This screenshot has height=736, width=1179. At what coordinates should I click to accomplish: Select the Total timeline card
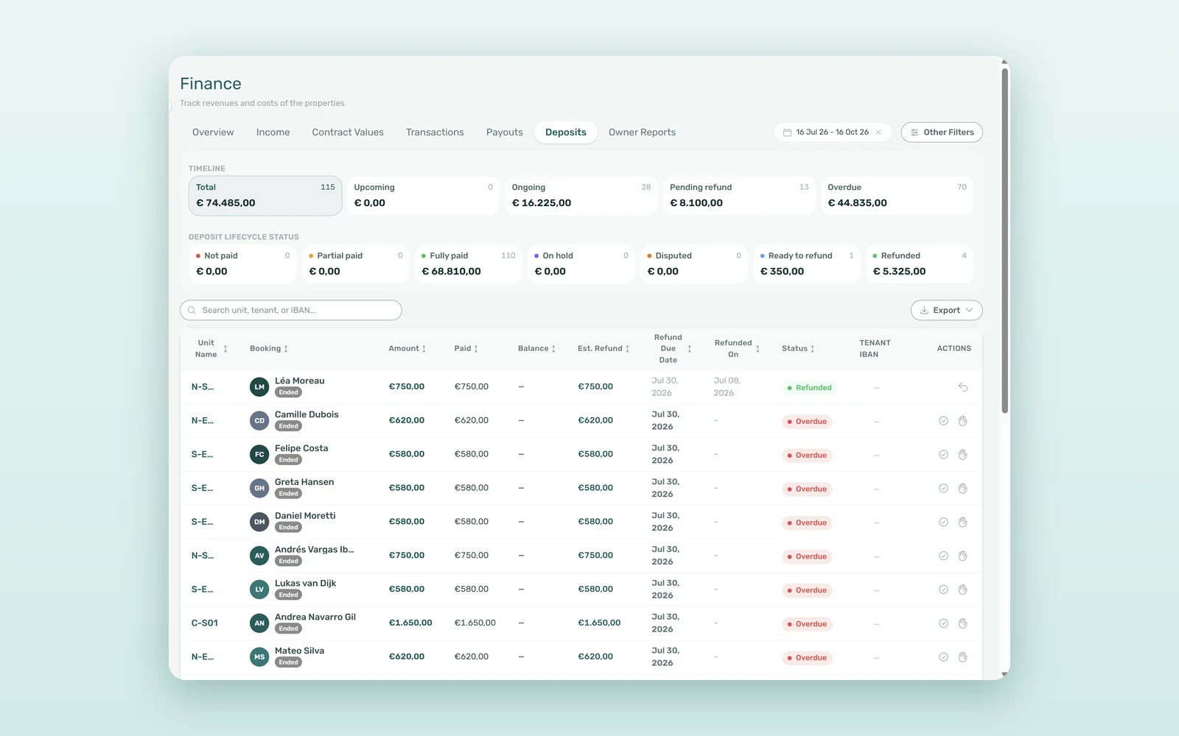pyautogui.click(x=265, y=196)
